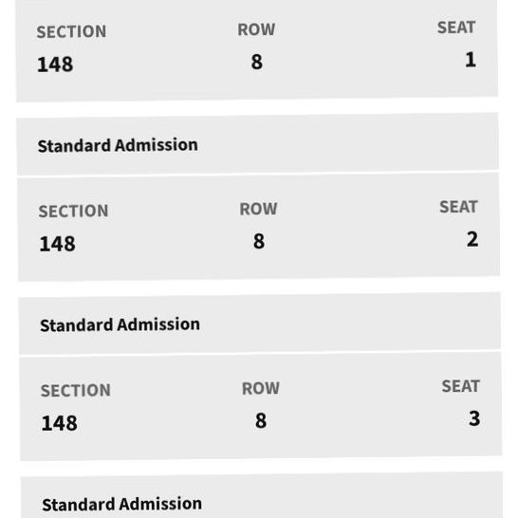Select the Seat 2 ticket card
The height and width of the screenshot is (518, 518).
[259, 227]
